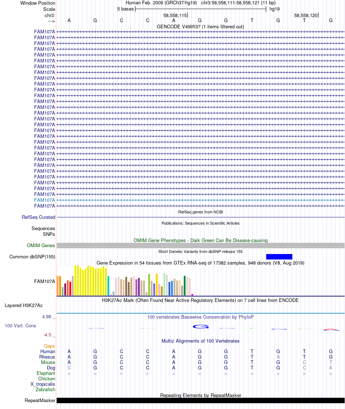Click the light-blue FAM107A transcript line

click(200, 200)
